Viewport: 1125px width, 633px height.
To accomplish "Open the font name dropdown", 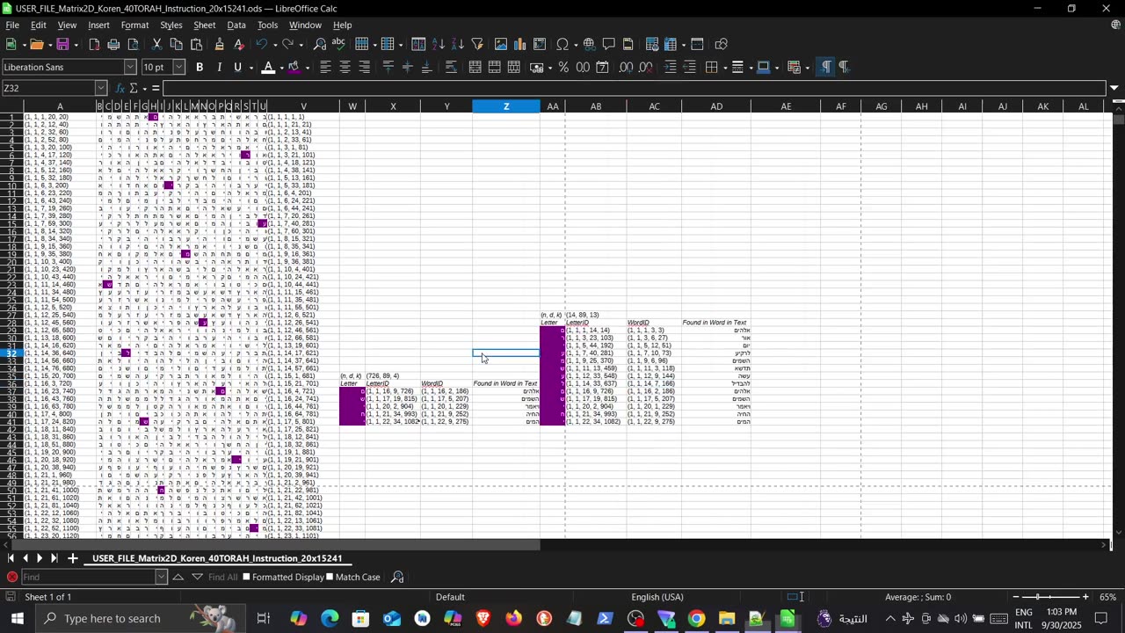I will coord(130,67).
